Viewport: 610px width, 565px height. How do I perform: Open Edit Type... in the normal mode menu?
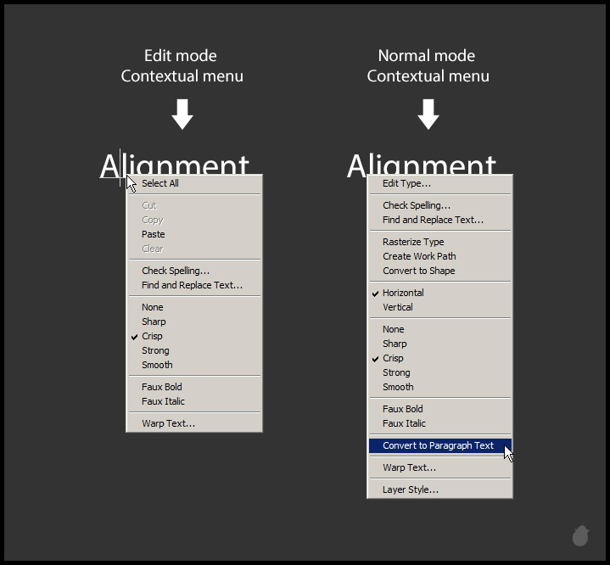point(406,183)
